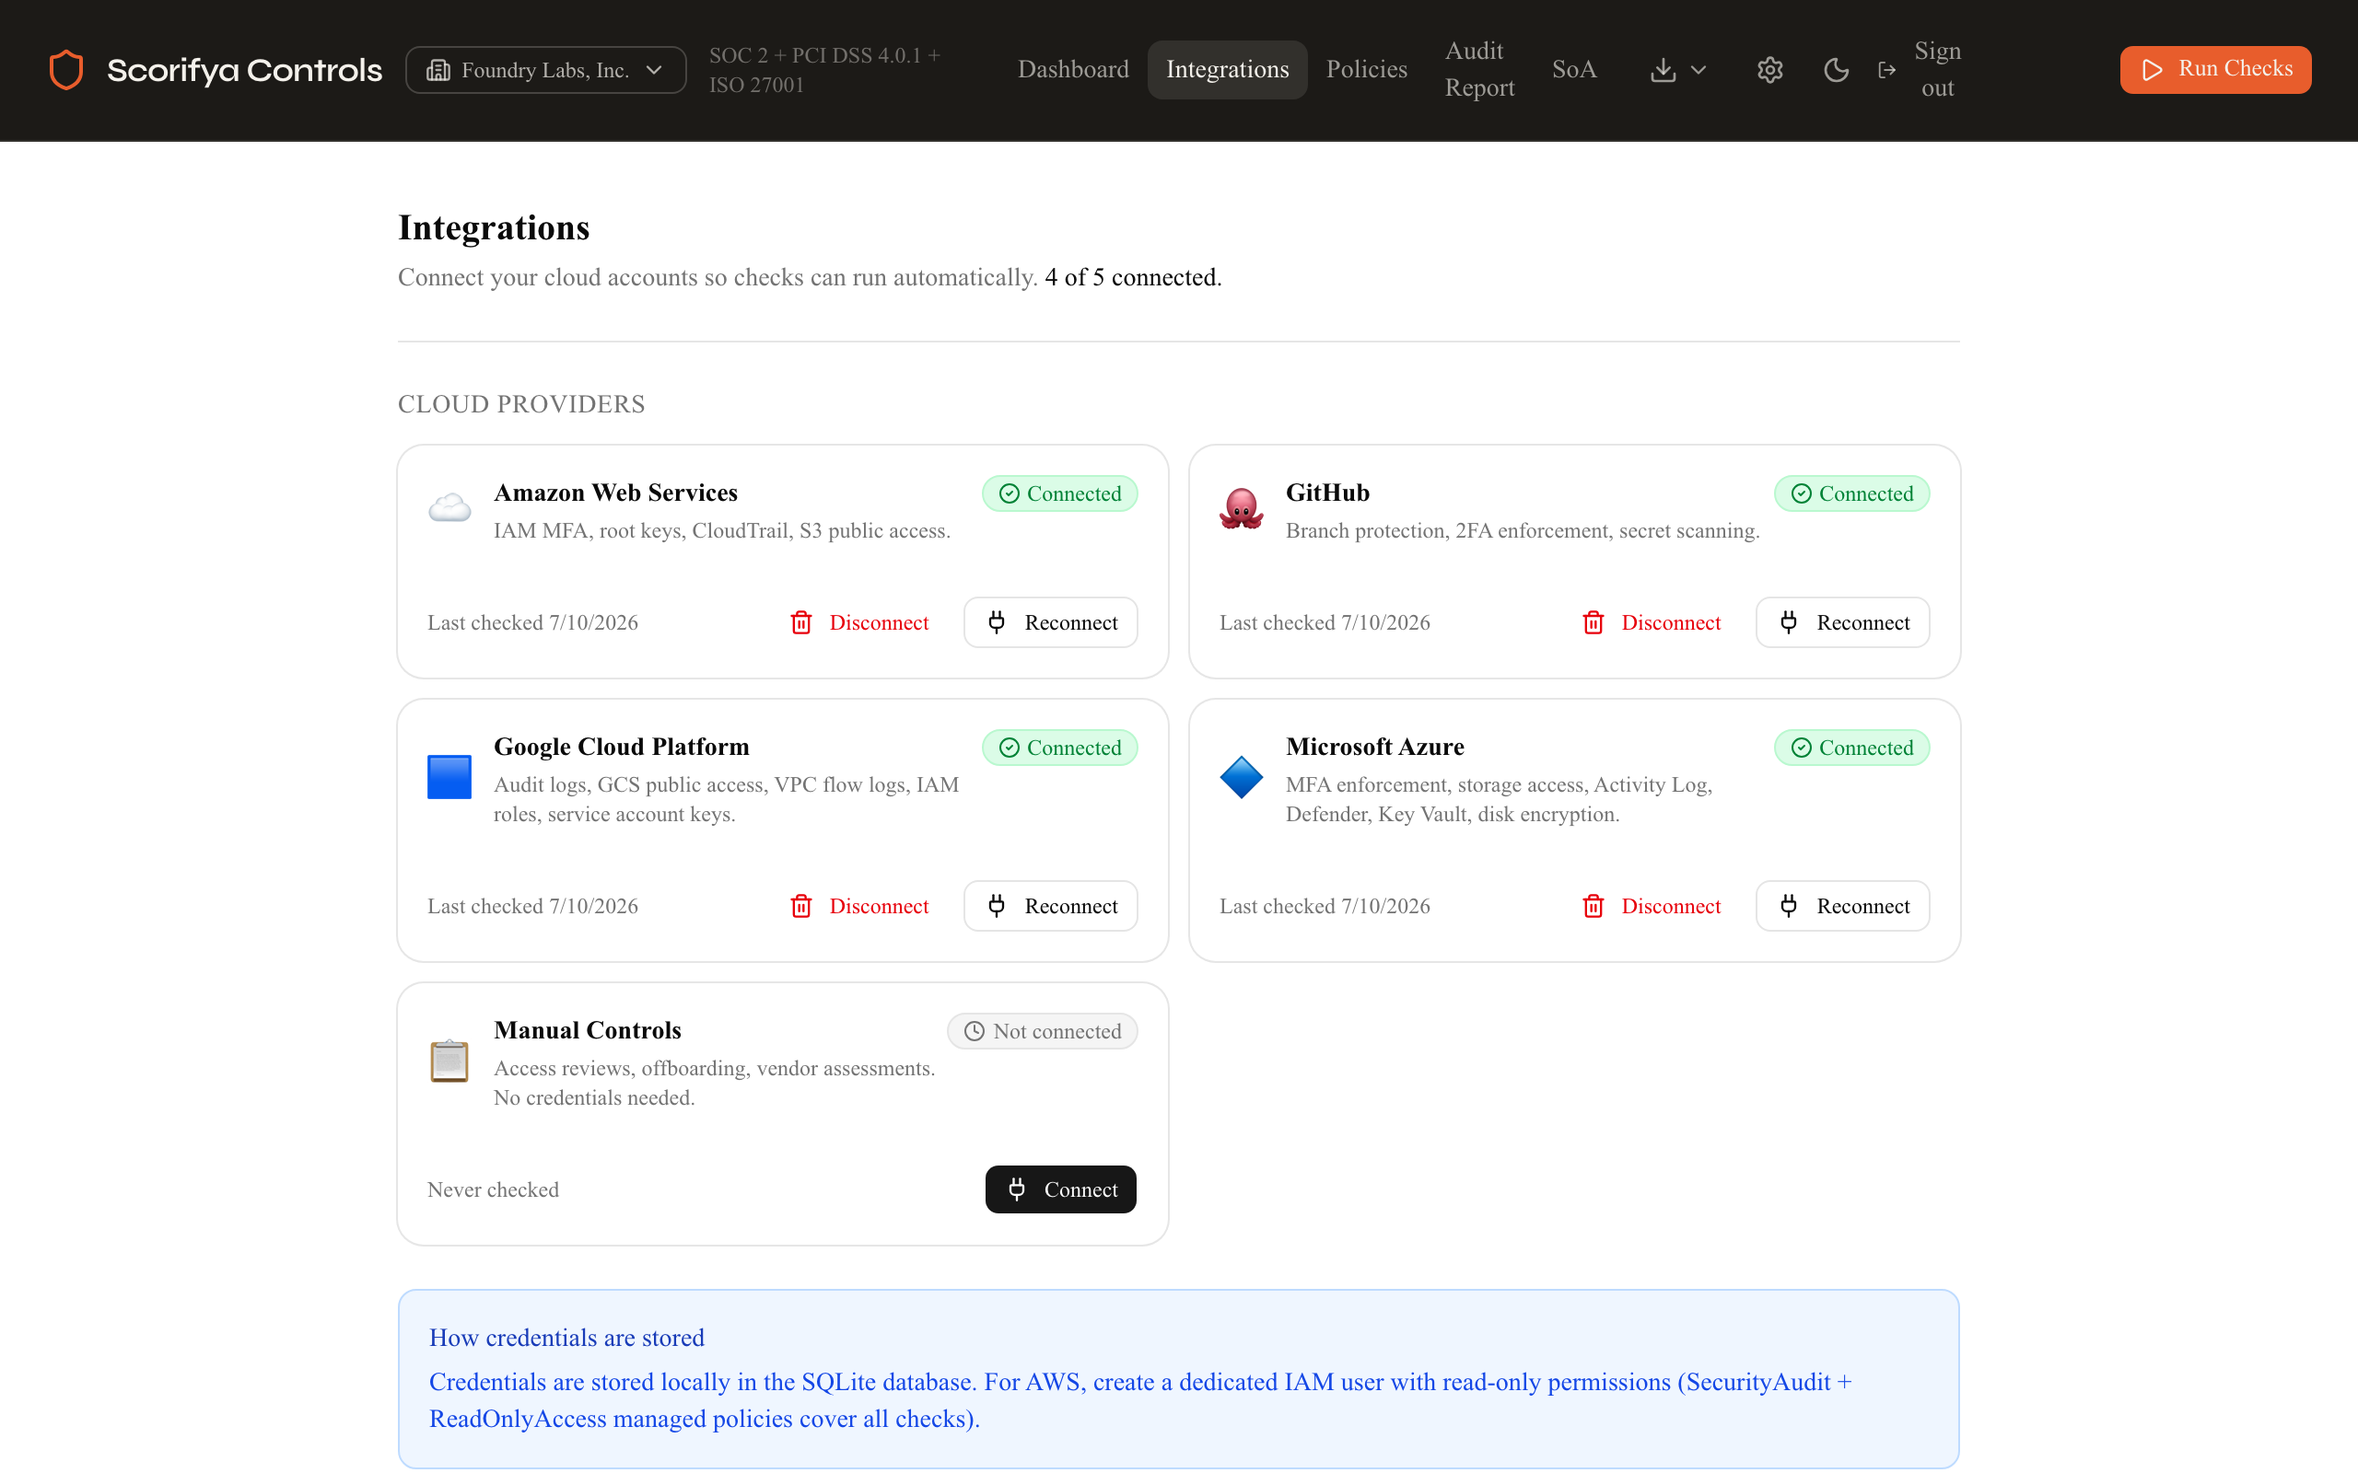Disconnect the GitHub integration
2358x1473 pixels.
coord(1651,622)
